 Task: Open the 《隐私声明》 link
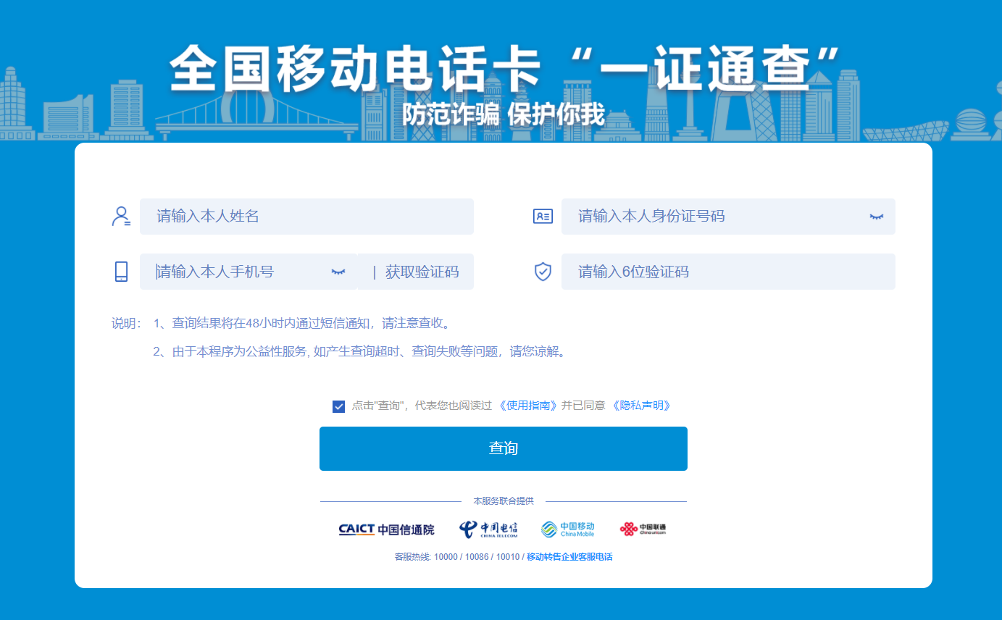pos(641,406)
